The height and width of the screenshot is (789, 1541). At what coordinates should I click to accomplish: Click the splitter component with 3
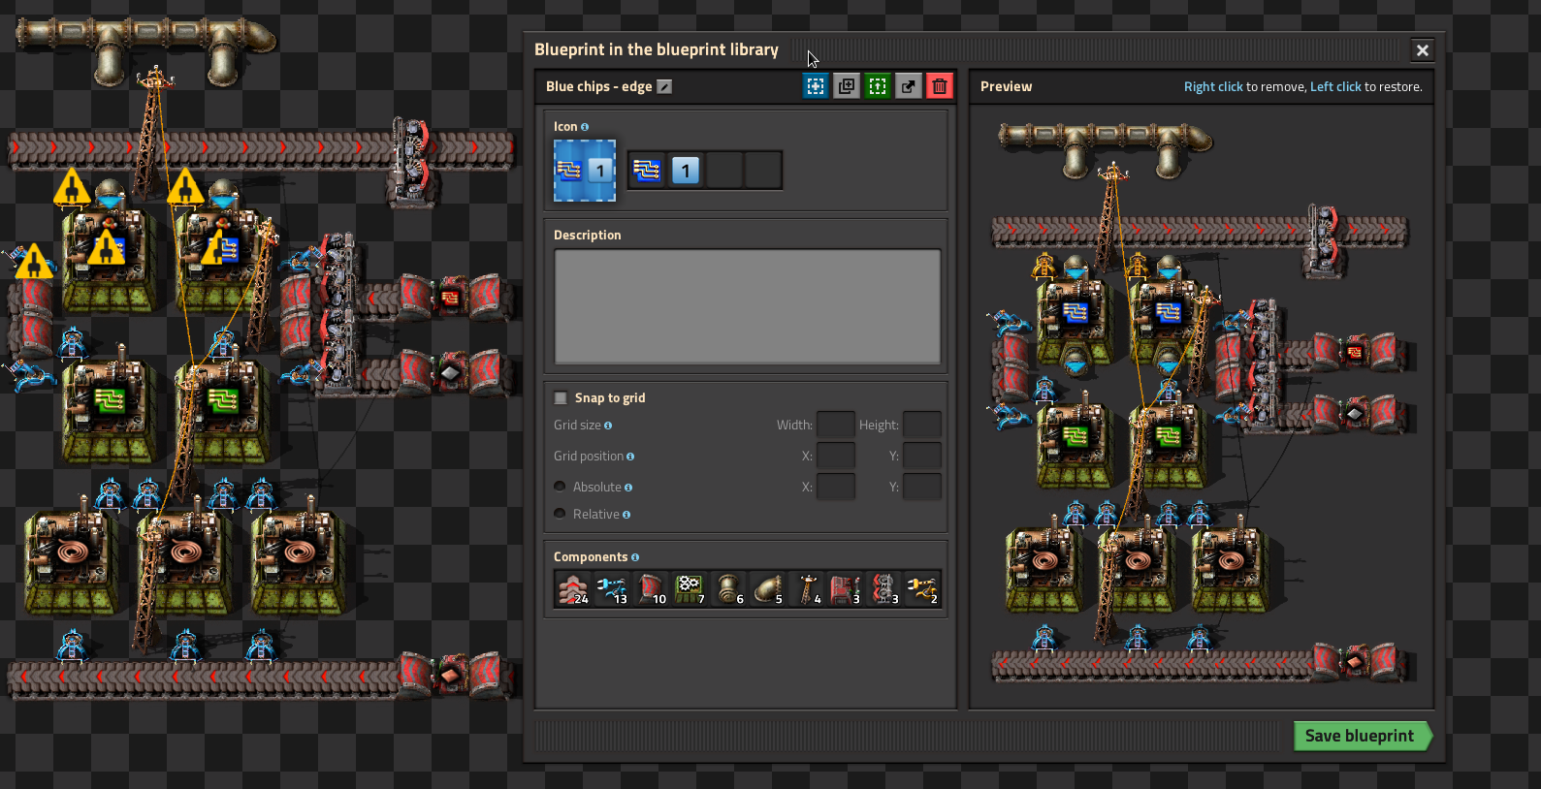883,588
